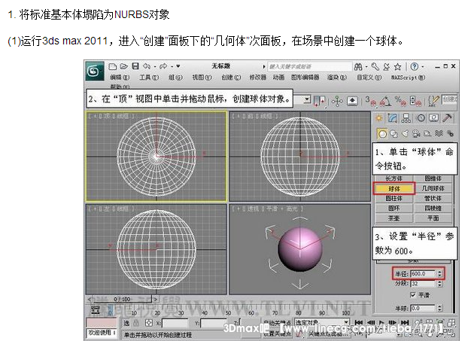The height and width of the screenshot is (341, 465).
Task: Switch to the Utilities hammer tab
Action: (447, 118)
